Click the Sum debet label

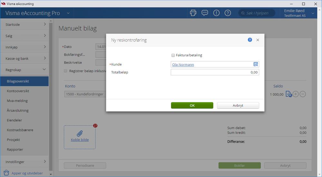pyautogui.click(x=236, y=128)
